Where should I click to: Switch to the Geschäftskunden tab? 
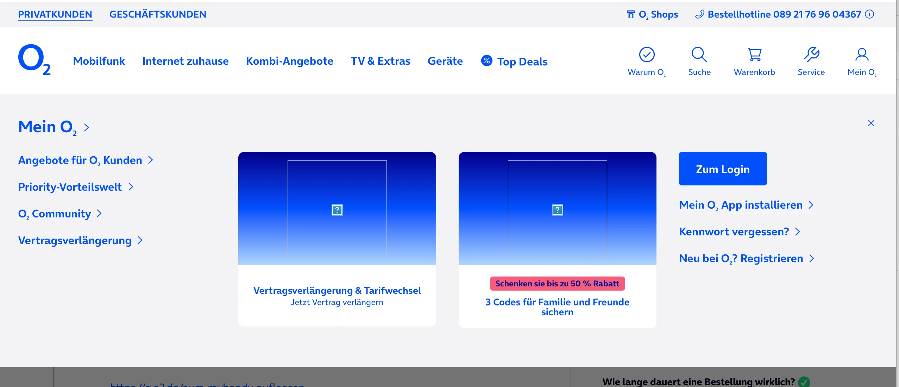point(158,14)
